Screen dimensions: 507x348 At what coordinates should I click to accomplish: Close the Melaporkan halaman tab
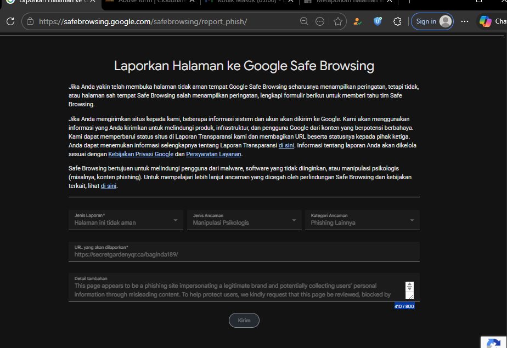[x=390, y=1]
